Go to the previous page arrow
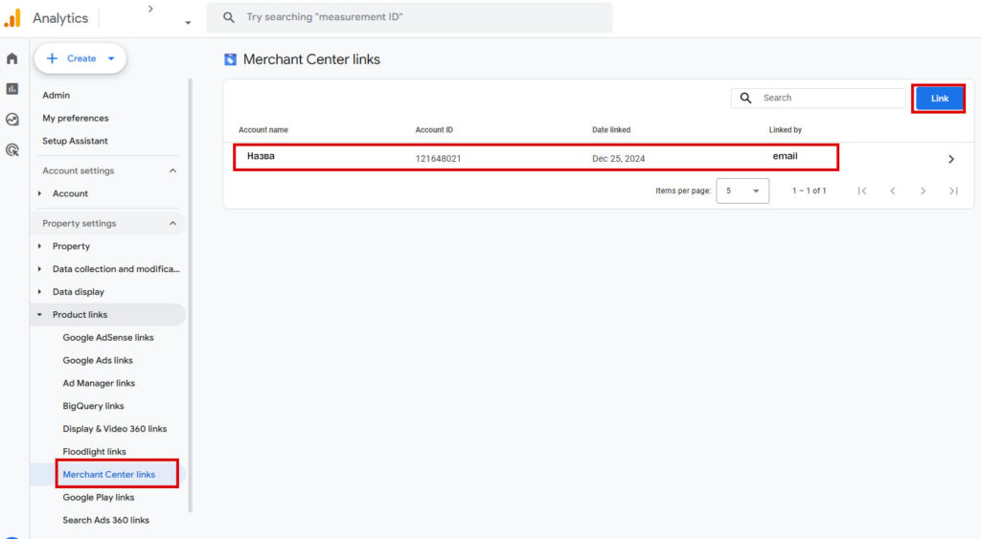This screenshot has height=539, width=981. click(x=892, y=191)
